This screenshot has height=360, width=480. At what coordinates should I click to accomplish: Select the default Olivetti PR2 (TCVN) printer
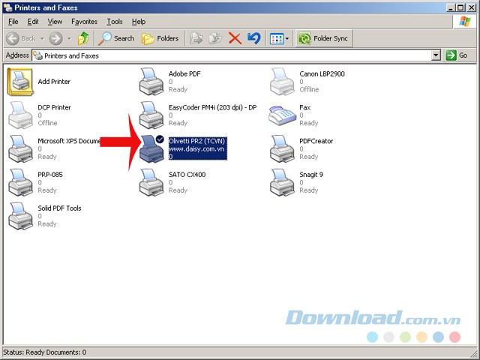tap(152, 148)
